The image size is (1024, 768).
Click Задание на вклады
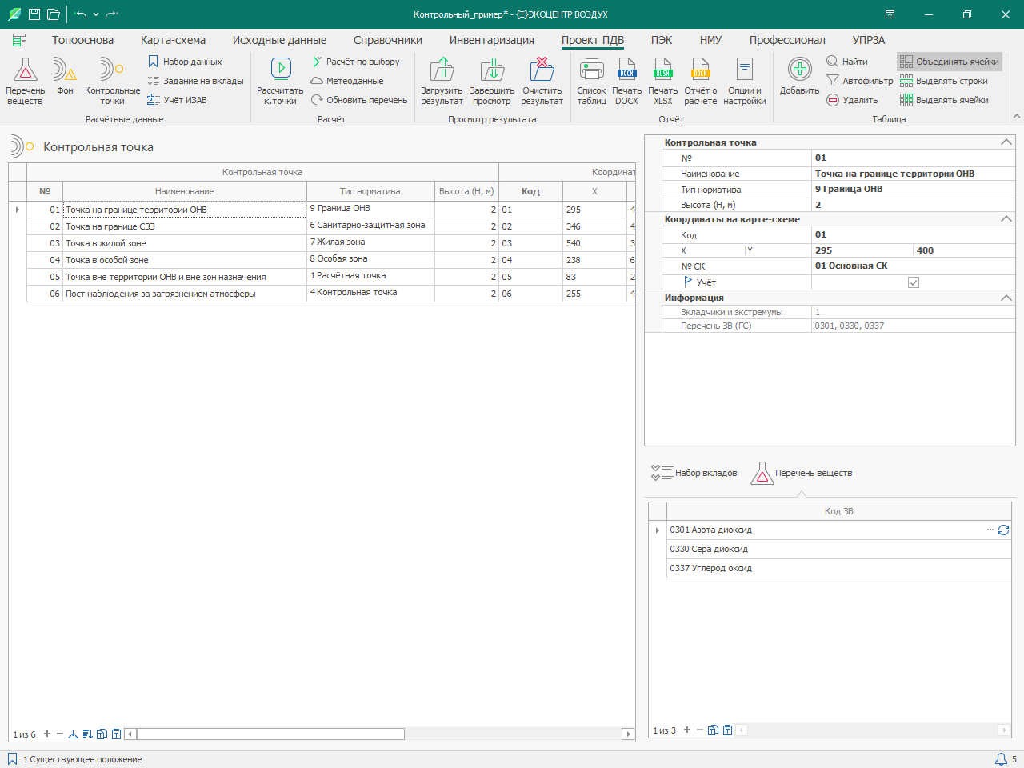tap(195, 81)
